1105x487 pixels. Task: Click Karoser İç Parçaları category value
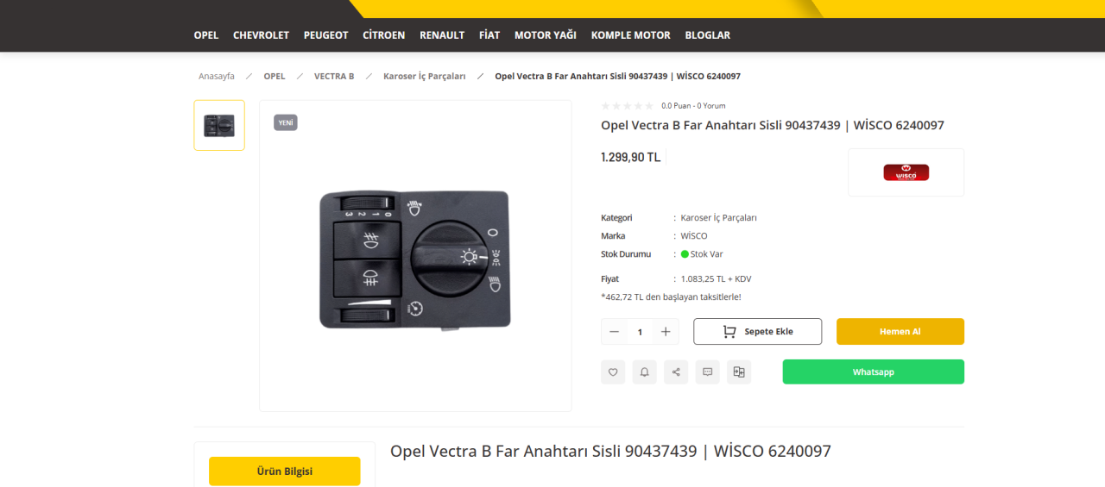point(718,217)
